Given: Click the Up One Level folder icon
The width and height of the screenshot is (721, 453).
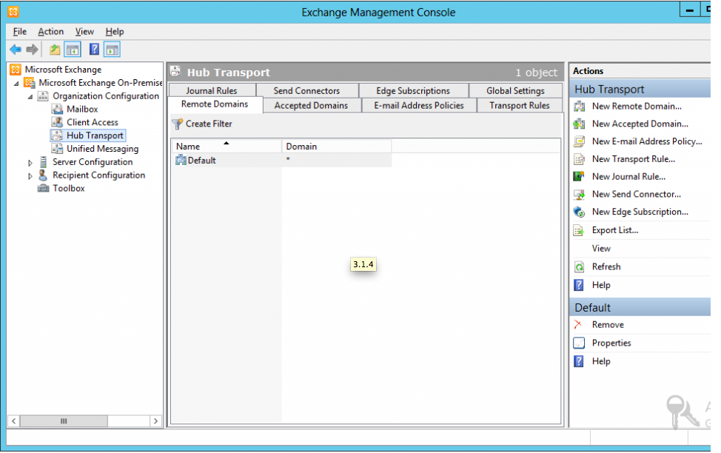Looking at the screenshot, I should click(54, 50).
